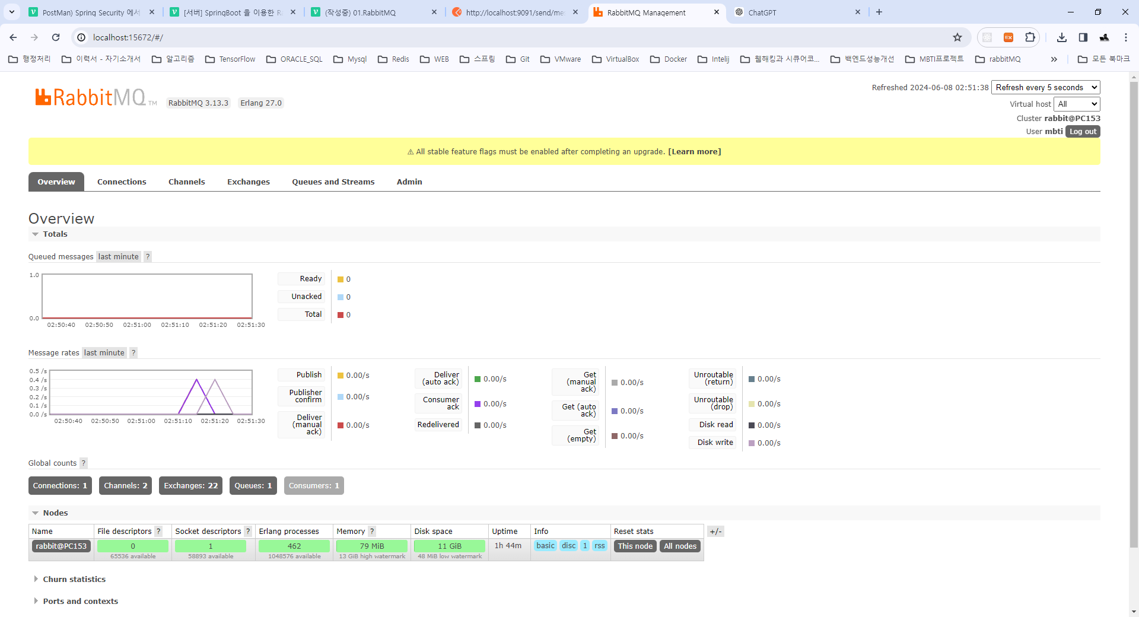Image resolution: width=1139 pixels, height=617 pixels.
Task: Click the yellow Ready legend swatch
Action: point(341,279)
